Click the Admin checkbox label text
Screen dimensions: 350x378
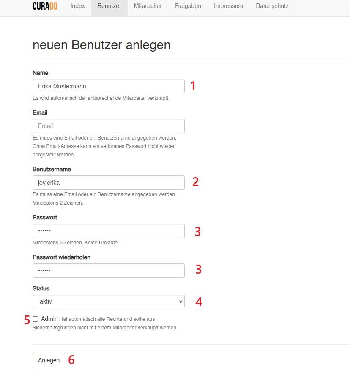coord(49,319)
